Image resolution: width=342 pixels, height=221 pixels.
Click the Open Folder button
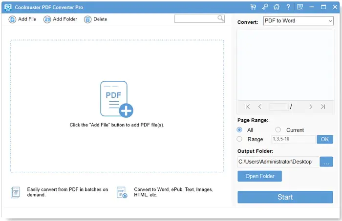pyautogui.click(x=259, y=176)
